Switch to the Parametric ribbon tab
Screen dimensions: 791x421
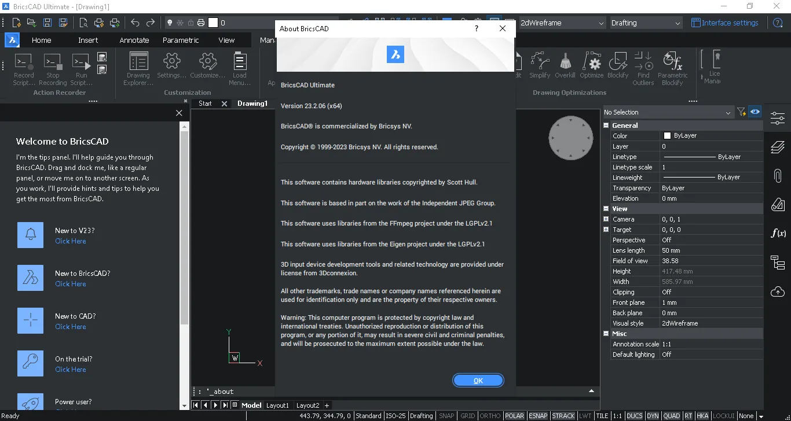pos(181,40)
